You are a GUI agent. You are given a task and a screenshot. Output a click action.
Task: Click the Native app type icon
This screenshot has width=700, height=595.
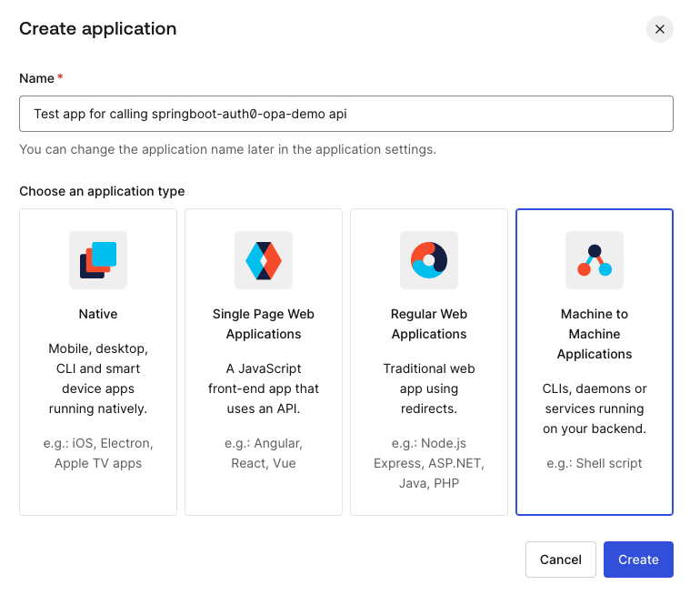point(98,260)
